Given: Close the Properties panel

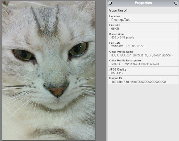Looking at the screenshot, I should (176, 3).
